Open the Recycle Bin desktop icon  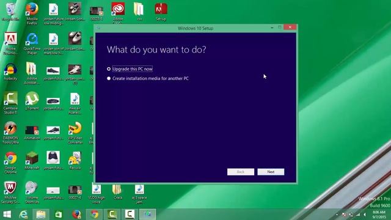[x=10, y=12]
